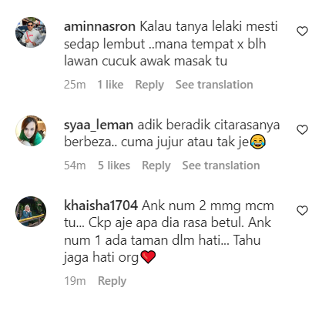Screen dimensions: 322x311
Task: Reply to khaisha1704's comment
Action: [x=112, y=281]
